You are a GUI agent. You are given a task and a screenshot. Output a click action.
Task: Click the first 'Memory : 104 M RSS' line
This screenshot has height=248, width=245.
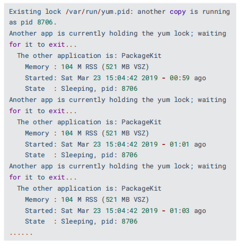87,67
